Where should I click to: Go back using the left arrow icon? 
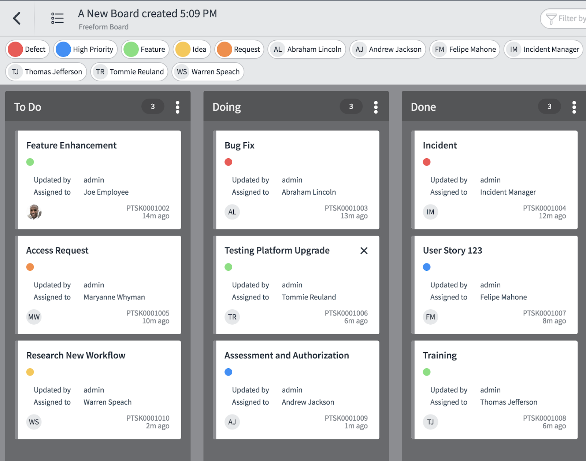click(17, 18)
